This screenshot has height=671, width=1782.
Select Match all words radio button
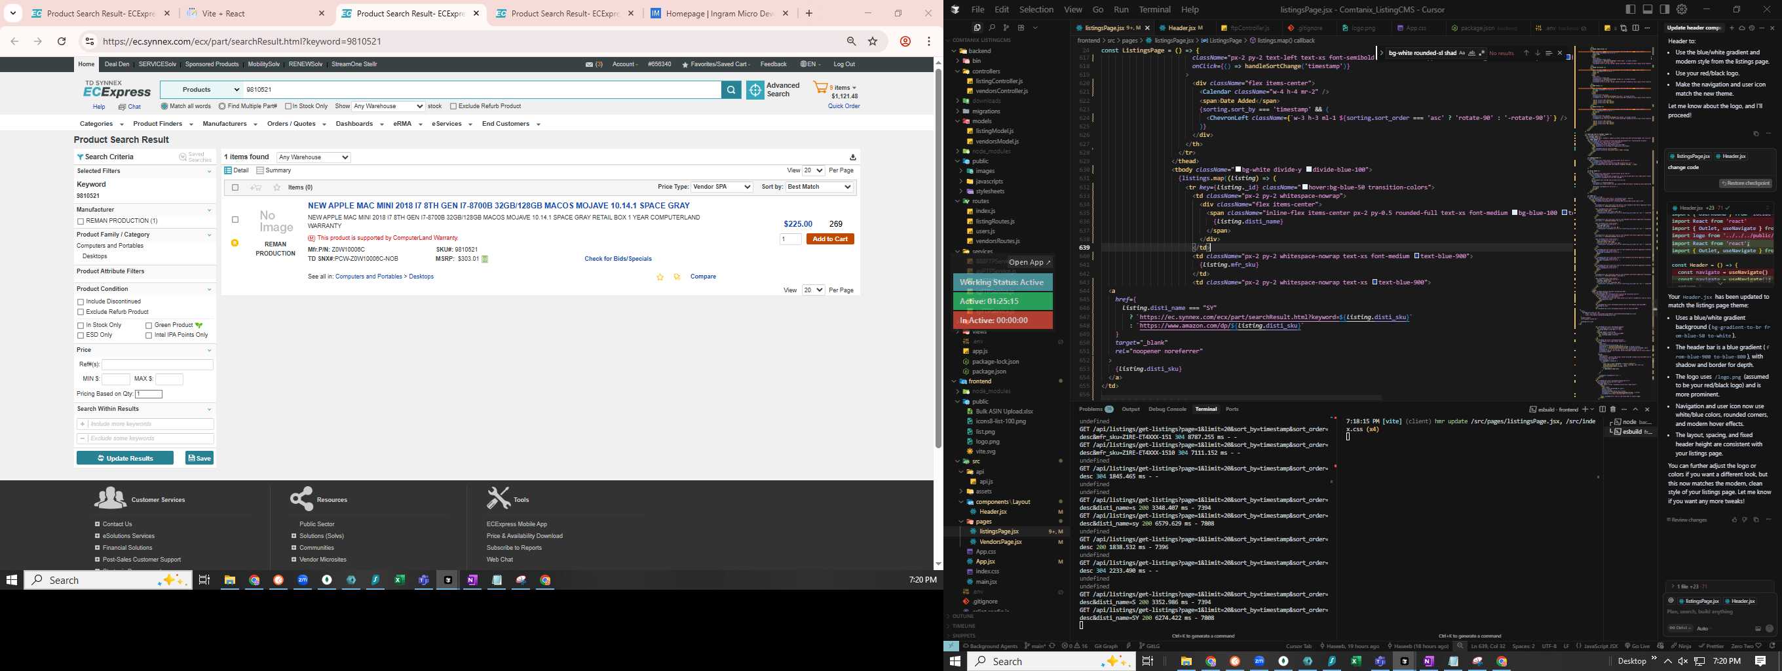point(164,107)
